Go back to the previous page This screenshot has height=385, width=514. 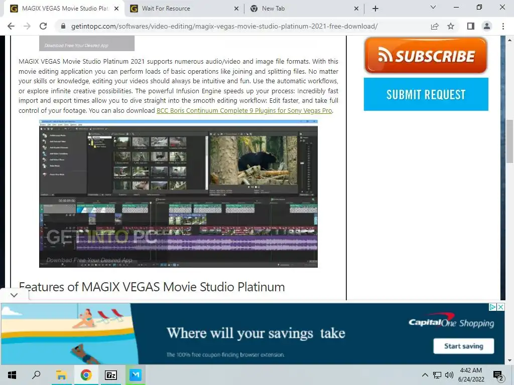point(11,26)
